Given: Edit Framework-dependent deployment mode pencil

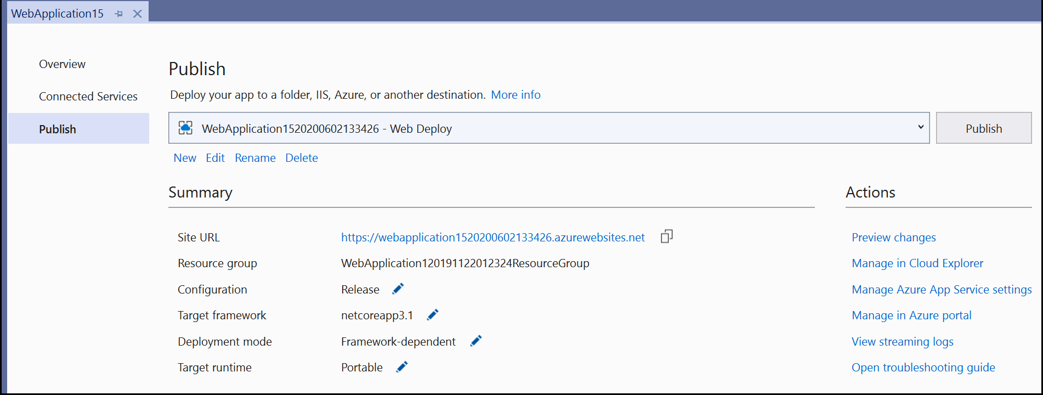Looking at the screenshot, I should point(476,341).
